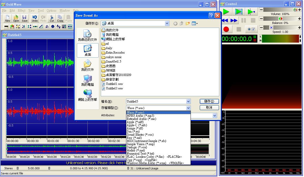304x177 pixels.
Task: Click the green Play button in Control
Action: pyautogui.click(x=226, y=12)
